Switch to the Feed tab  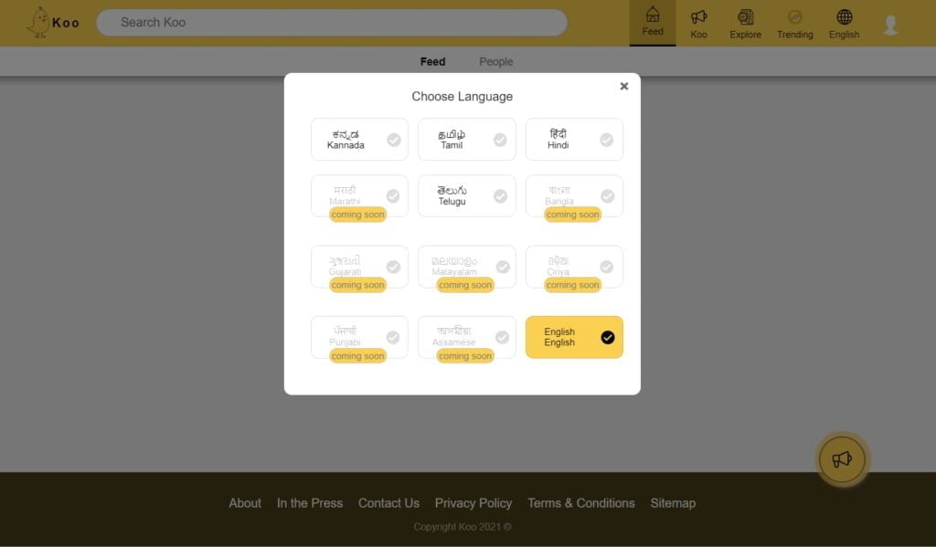(x=432, y=61)
